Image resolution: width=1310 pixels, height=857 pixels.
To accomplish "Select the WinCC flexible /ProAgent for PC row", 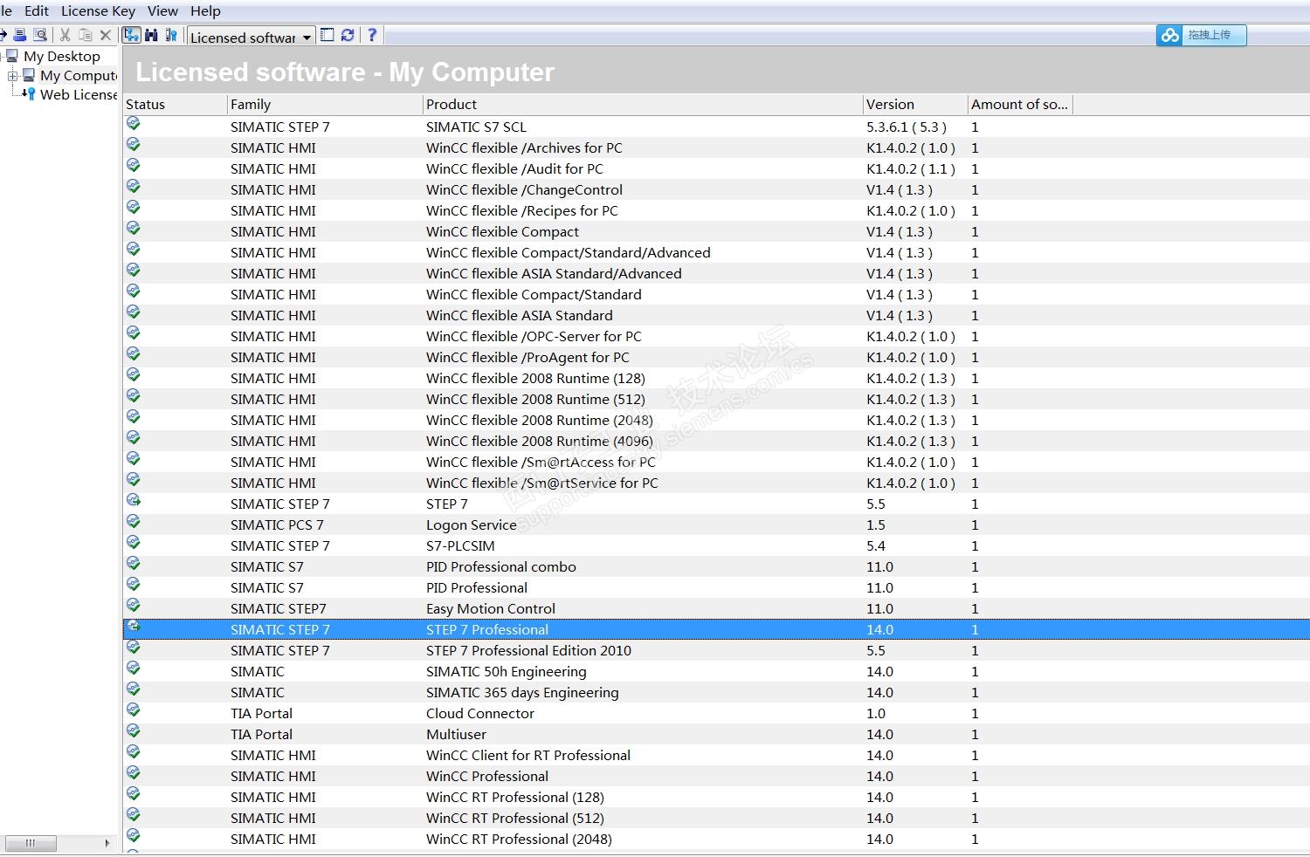I will (x=716, y=357).
